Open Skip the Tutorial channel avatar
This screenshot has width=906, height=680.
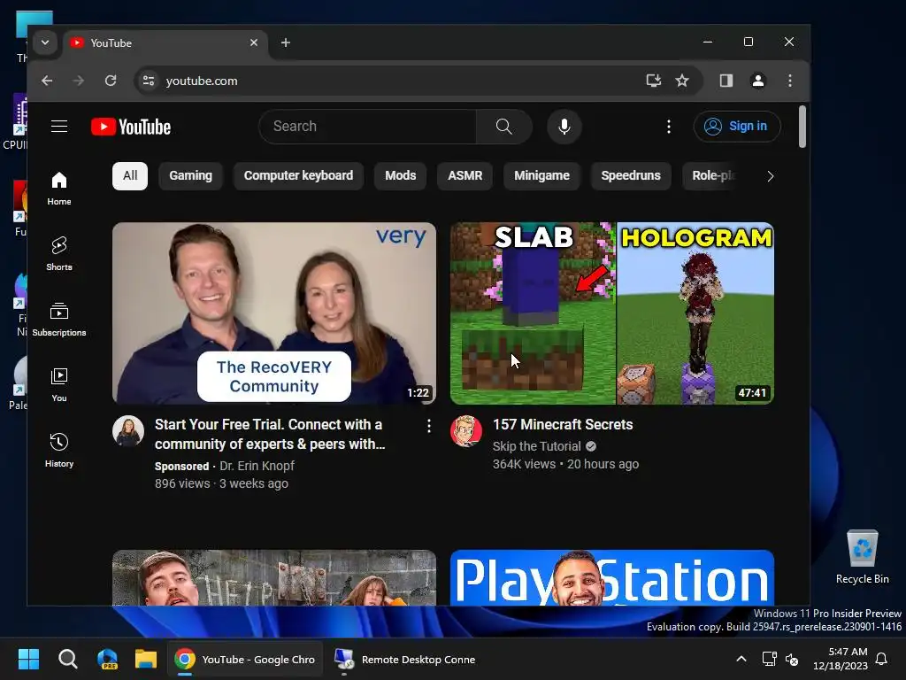(466, 431)
